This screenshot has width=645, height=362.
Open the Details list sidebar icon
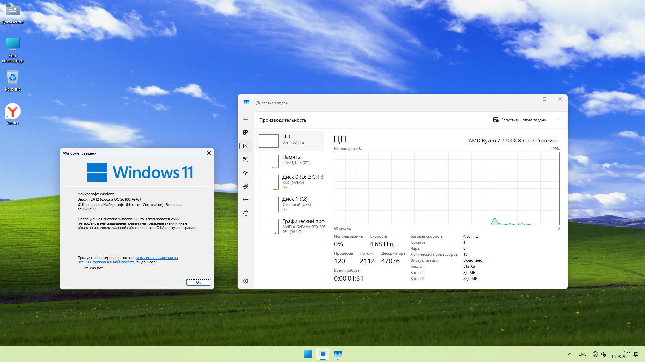coord(246,200)
